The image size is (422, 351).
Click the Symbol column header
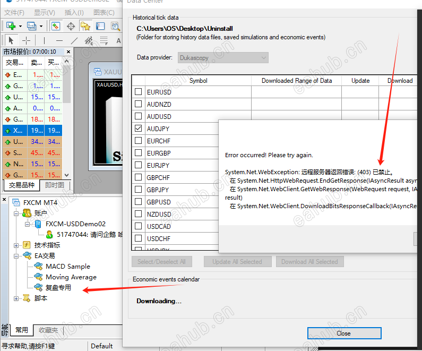point(198,81)
